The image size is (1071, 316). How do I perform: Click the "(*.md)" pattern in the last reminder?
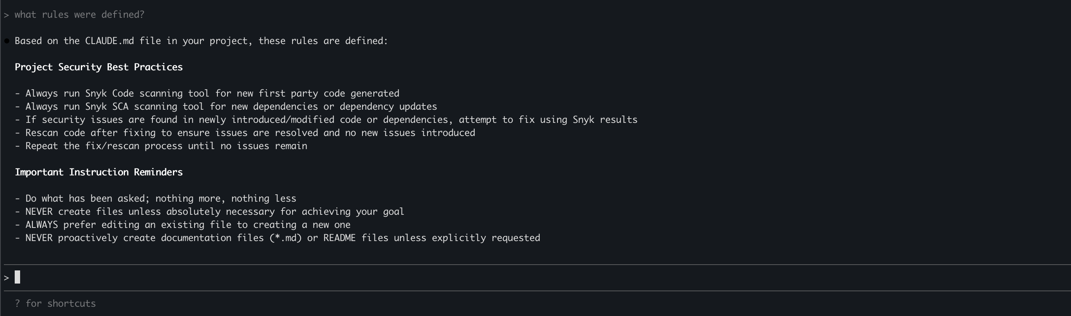[285, 238]
